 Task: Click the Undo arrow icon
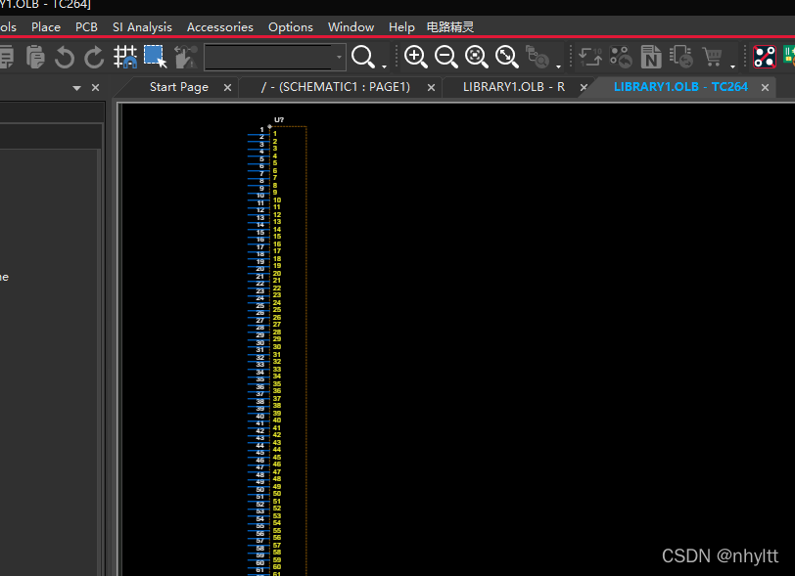(x=65, y=58)
